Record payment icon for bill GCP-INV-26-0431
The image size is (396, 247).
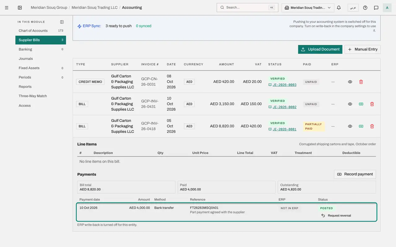(x=361, y=104)
